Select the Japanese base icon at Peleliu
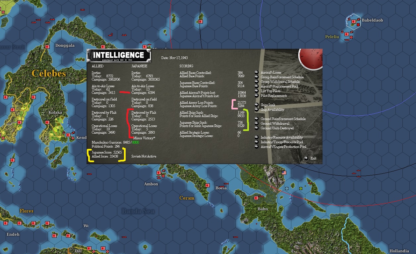Screen dimensions: 416x254 coord(347,34)
